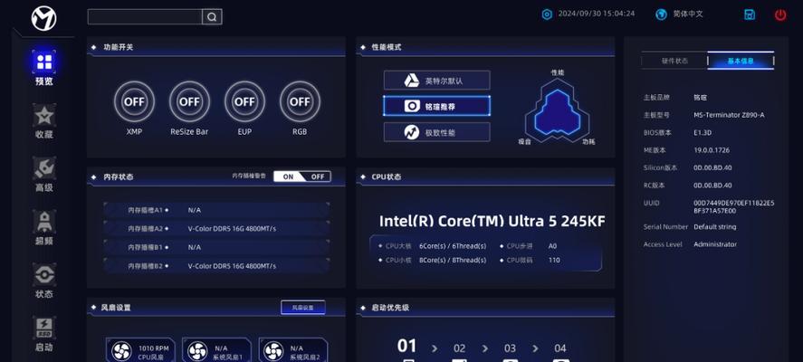Click the Serial Number Default string value
The image size is (803, 362).
[x=715, y=226]
